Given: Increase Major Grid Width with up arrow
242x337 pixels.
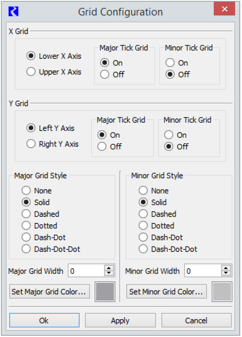Looking at the screenshot, I should (109, 269).
